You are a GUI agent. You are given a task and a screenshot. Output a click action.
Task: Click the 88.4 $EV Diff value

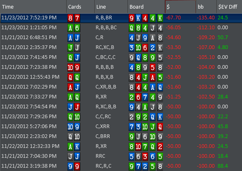223,166
